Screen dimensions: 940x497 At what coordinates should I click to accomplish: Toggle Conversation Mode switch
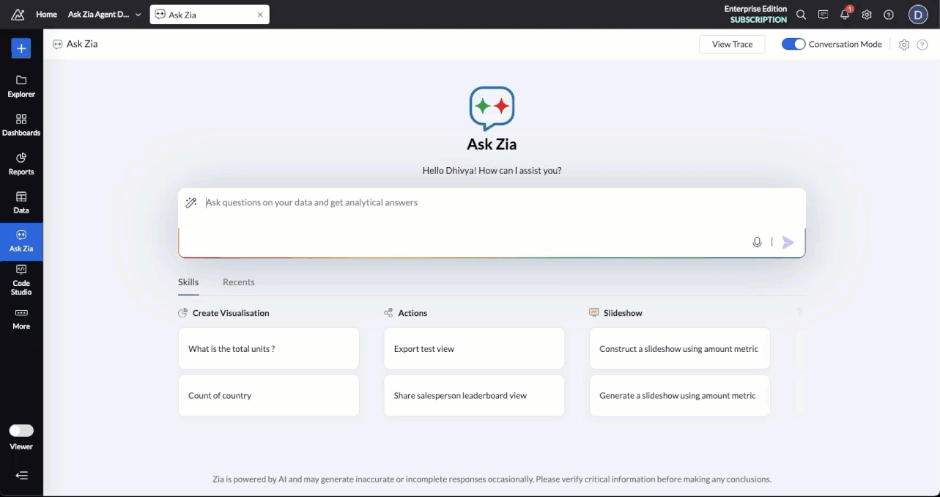point(793,44)
